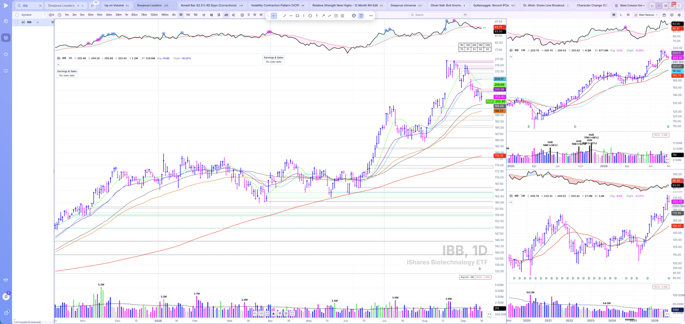This screenshot has width=685, height=324.
Task: Switch to filled candlestick chart style
Action: pos(211,15)
